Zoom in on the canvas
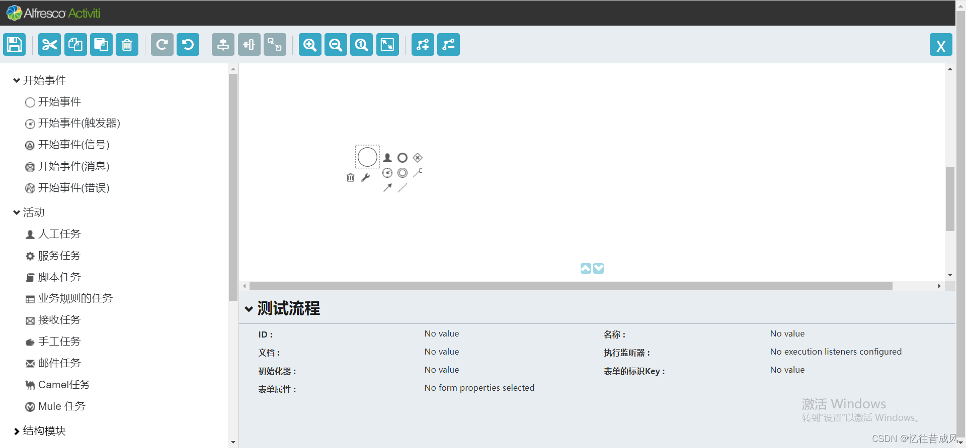 [310, 45]
